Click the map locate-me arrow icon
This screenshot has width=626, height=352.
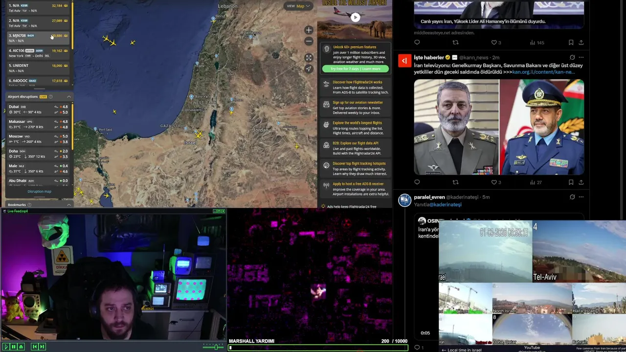click(309, 69)
